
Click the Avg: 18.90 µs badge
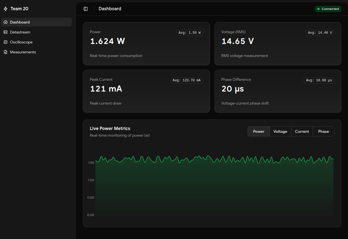319,80
